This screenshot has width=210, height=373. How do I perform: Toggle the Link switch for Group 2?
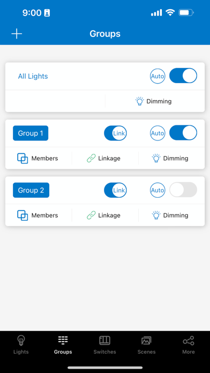pos(115,190)
